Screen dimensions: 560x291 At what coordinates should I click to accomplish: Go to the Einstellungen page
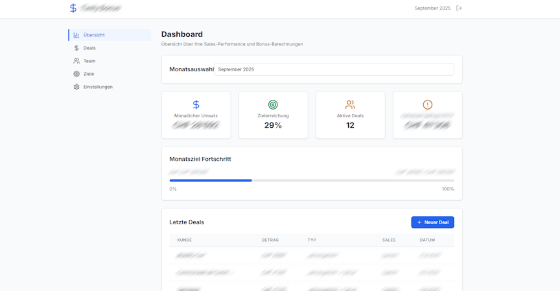(98, 87)
